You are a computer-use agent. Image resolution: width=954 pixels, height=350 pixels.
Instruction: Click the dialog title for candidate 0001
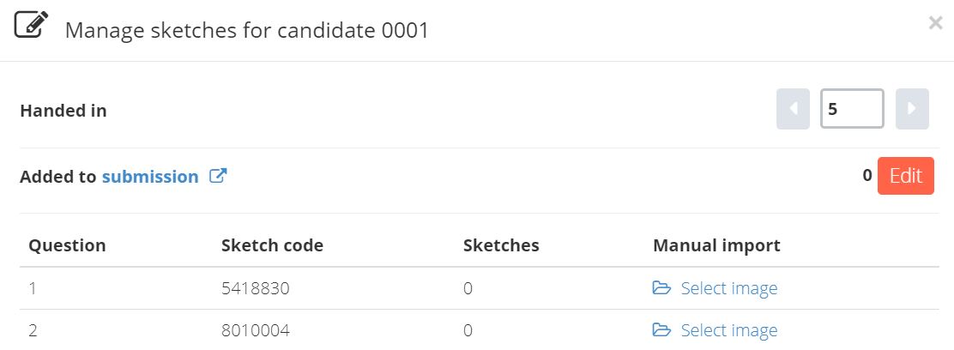click(246, 30)
